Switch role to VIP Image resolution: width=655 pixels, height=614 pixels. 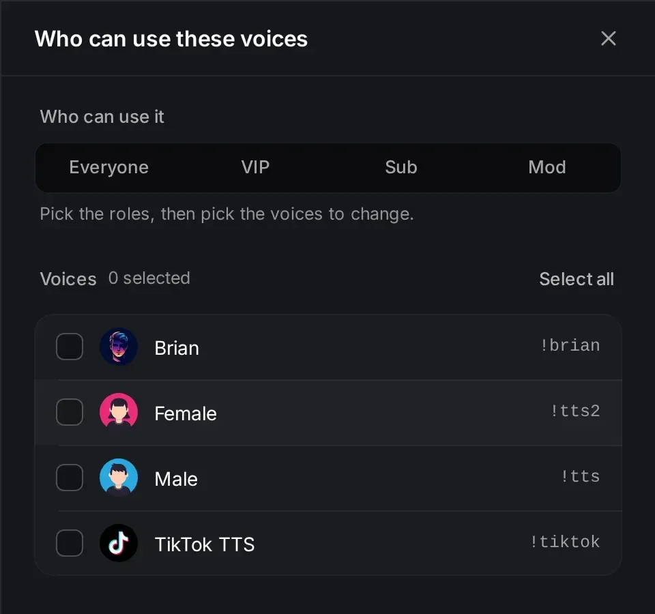pyautogui.click(x=255, y=168)
